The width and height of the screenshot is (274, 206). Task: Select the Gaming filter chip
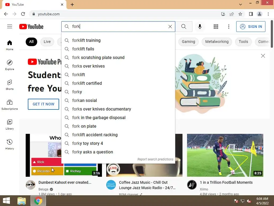(x=188, y=42)
